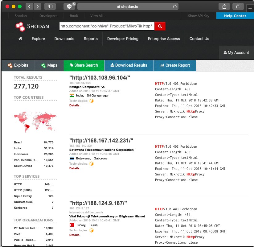Show all tabs overview icon

pos(238,6)
